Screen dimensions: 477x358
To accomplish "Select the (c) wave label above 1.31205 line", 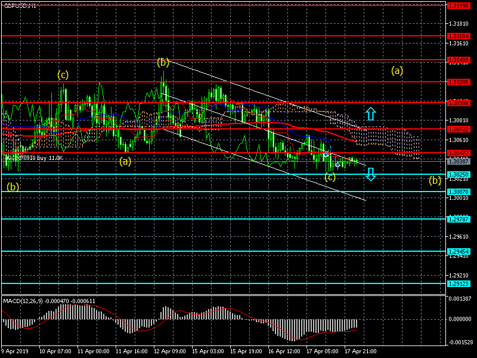I will coord(63,75).
